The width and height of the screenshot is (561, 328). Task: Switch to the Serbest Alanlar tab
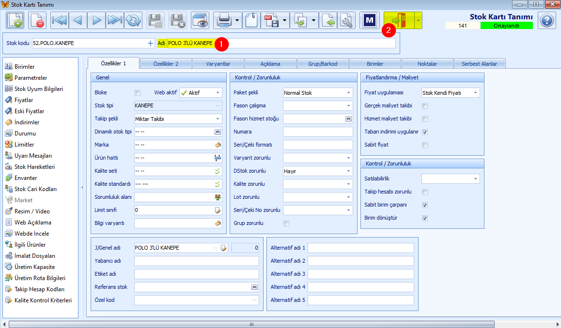[480, 63]
